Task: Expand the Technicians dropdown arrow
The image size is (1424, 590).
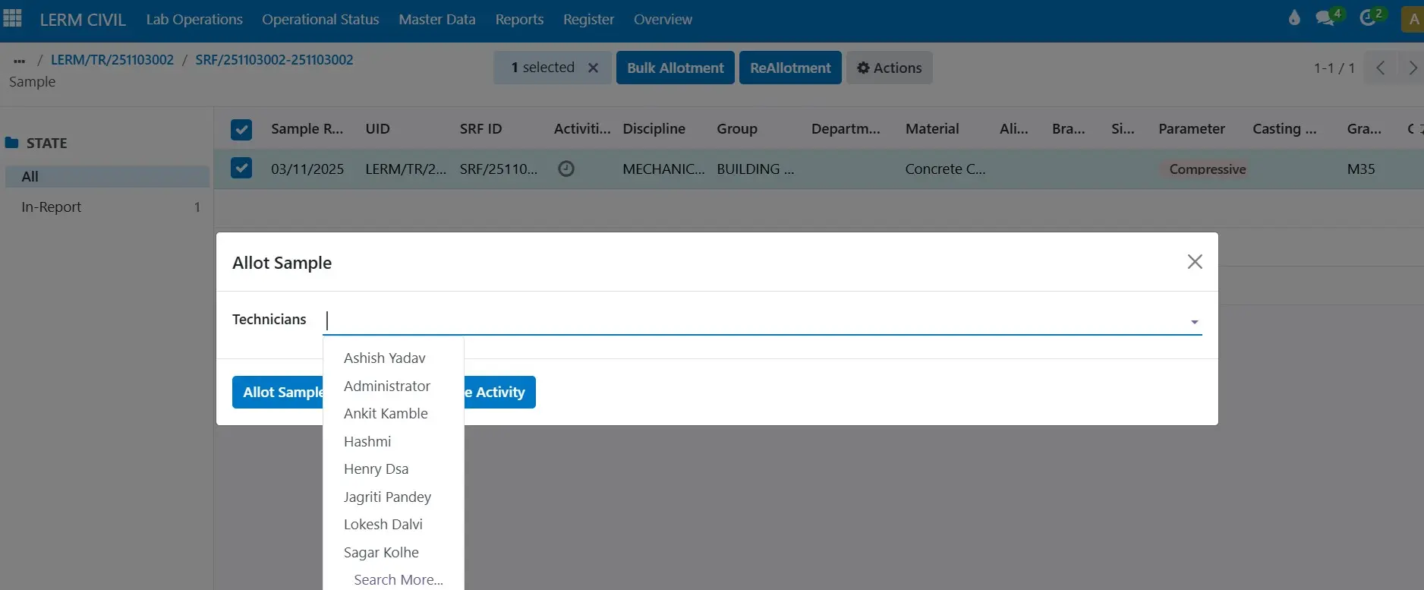Action: point(1194,322)
